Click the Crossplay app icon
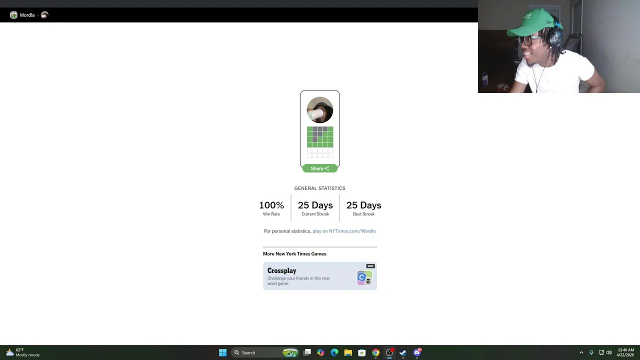The image size is (640, 360). click(x=364, y=278)
